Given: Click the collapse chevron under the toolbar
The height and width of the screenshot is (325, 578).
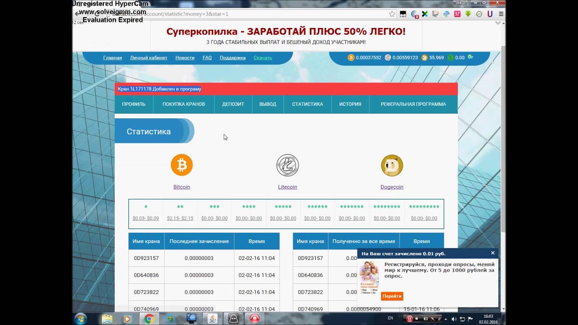Looking at the screenshot, I should [x=498, y=23].
